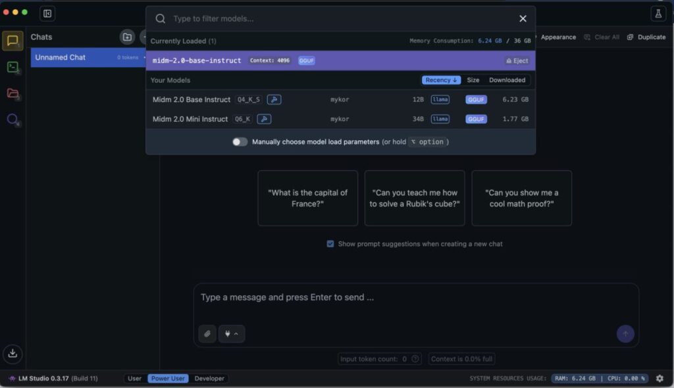674x388 pixels.
Task: Select the Midm 2.0 Mini Instruct model
Action: pos(340,119)
